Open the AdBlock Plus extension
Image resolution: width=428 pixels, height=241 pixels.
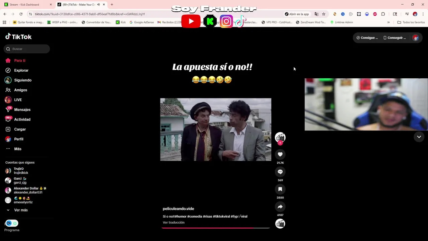coord(375,14)
